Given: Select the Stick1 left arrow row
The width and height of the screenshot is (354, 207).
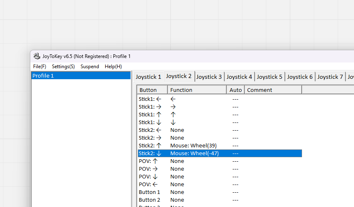Looking at the screenshot, I should [220, 99].
